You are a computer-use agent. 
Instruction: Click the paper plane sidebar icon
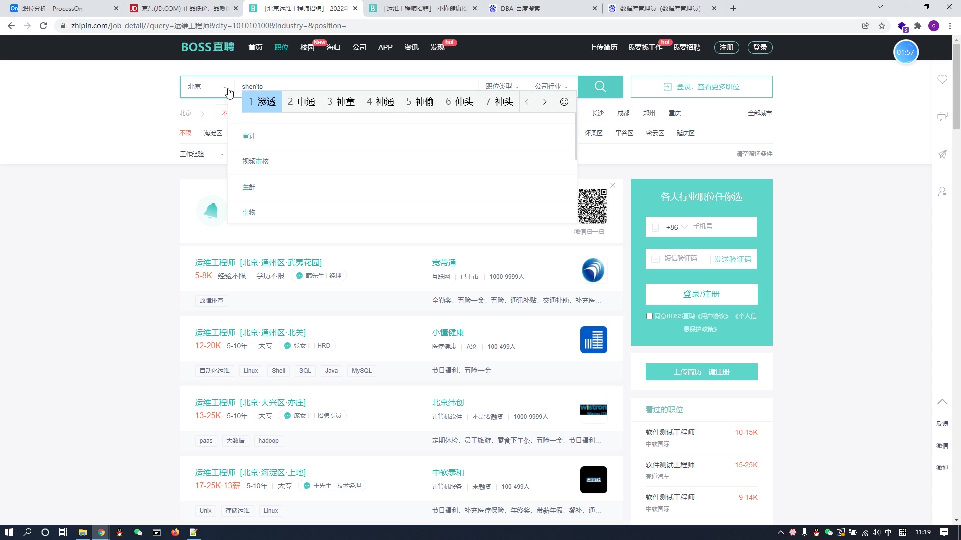942,154
